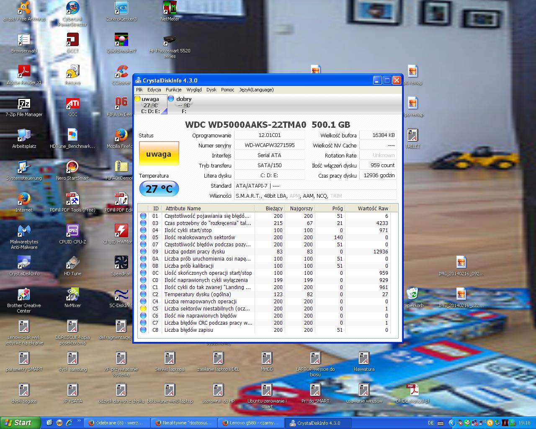Click the yellow 'uwaga' health status button

tap(159, 154)
